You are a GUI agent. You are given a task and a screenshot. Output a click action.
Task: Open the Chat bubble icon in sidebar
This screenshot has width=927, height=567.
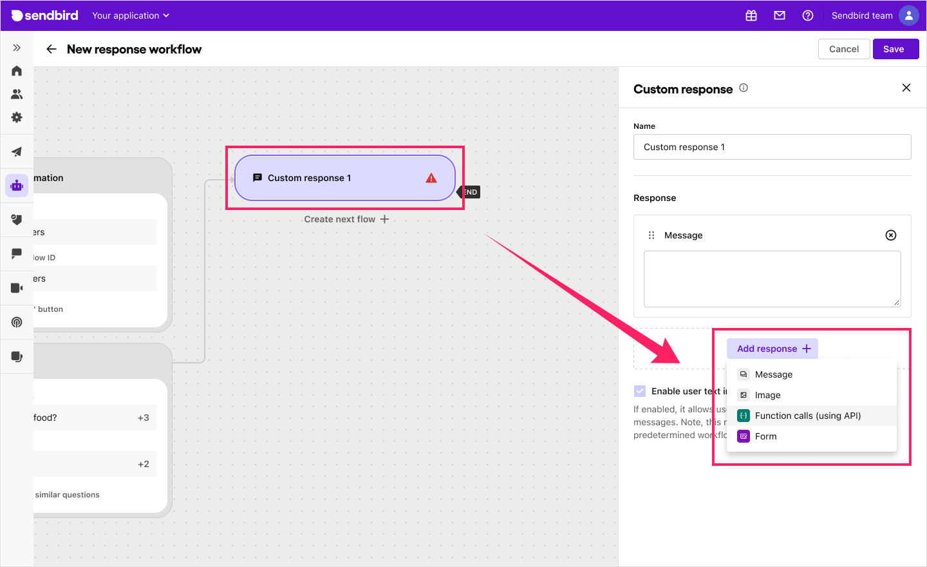tap(17, 253)
